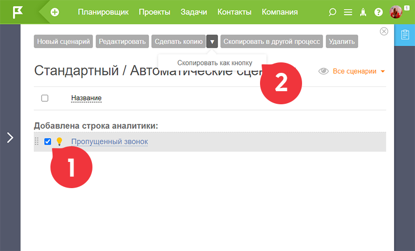
Task: Tick the select-all checkbox near Название
Action: coord(45,98)
